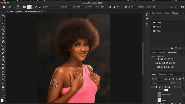
Task: Switch to the Paths tab
Action: [x=171, y=74]
